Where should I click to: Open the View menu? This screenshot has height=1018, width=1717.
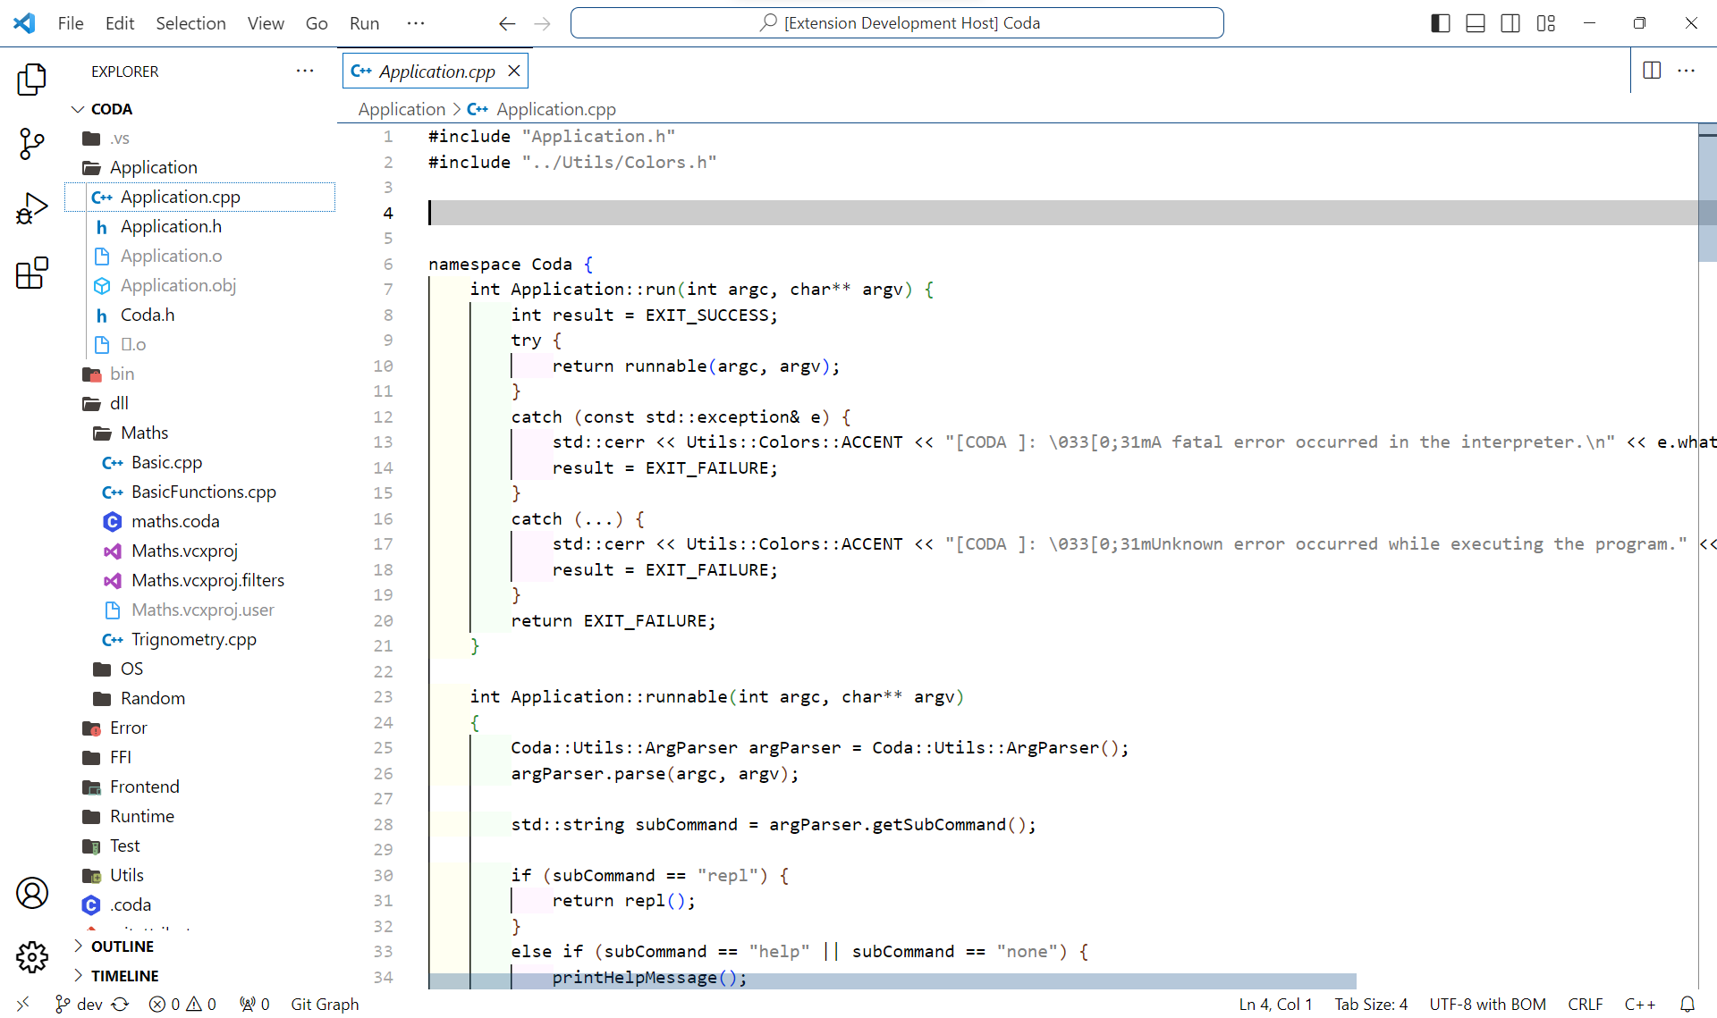click(266, 23)
